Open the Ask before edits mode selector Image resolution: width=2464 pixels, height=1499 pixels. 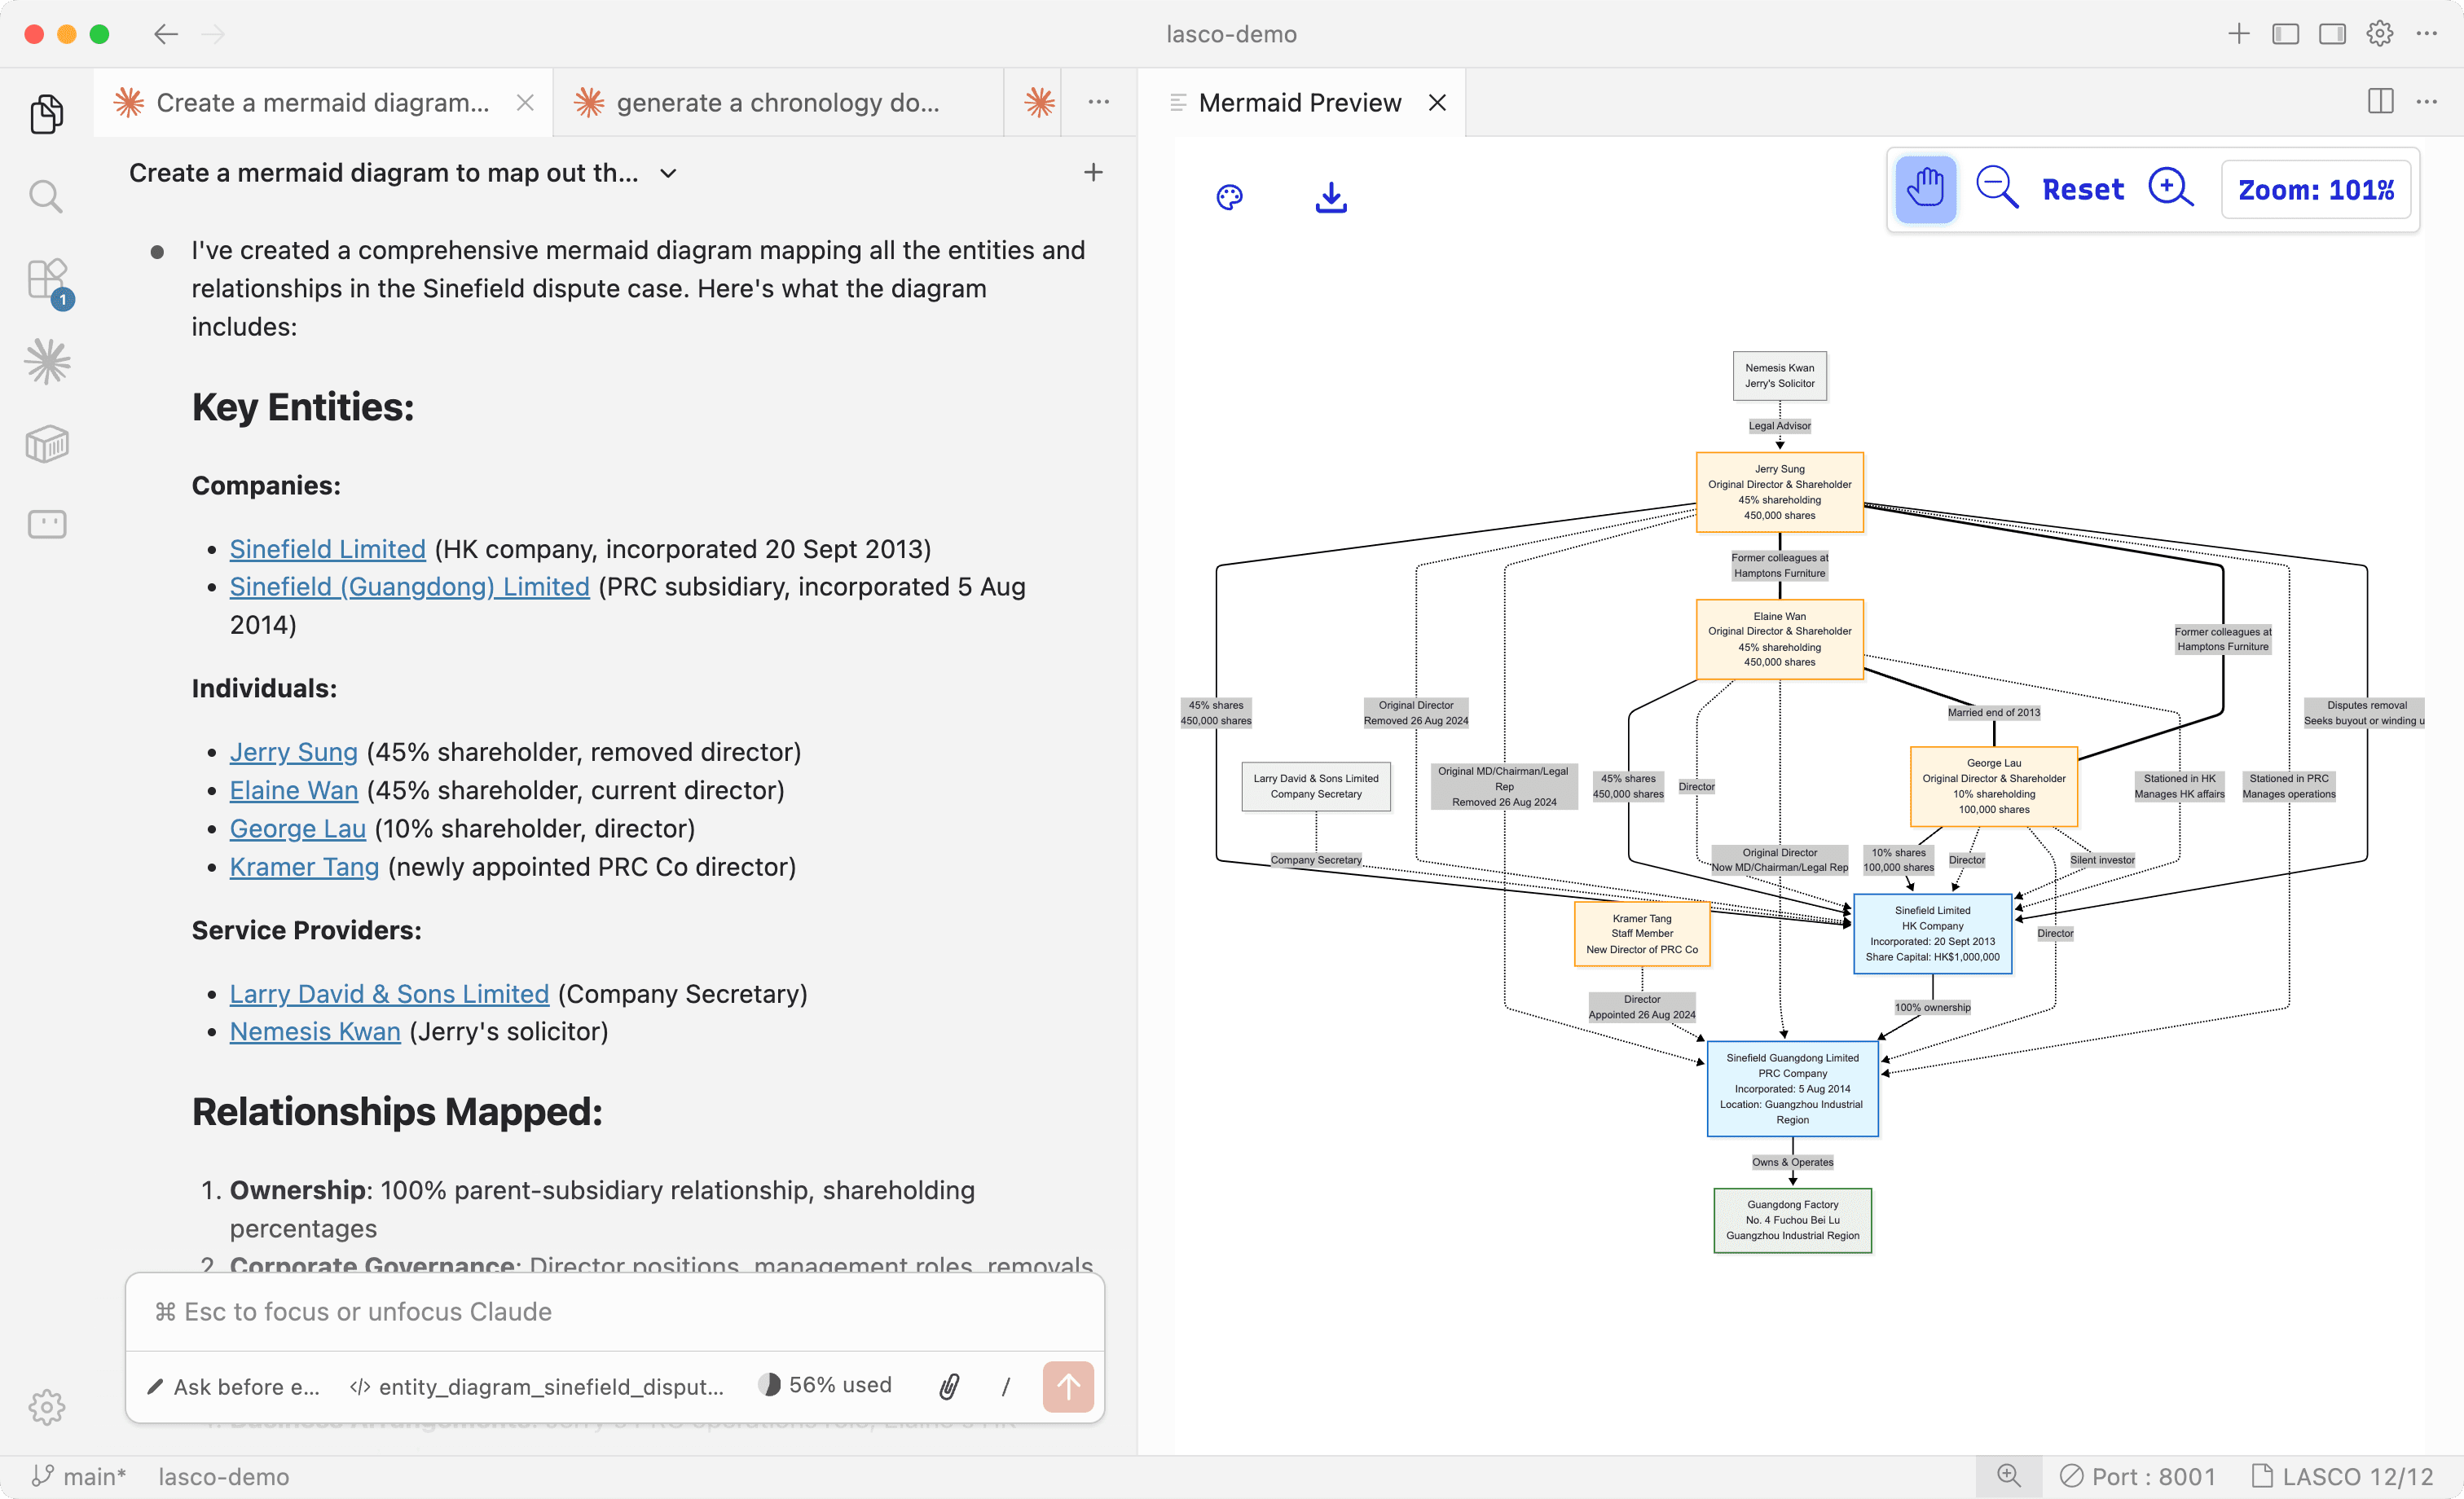click(x=233, y=1386)
